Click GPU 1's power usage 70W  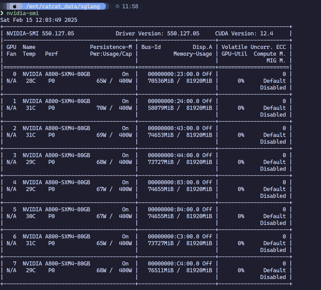click(101, 108)
